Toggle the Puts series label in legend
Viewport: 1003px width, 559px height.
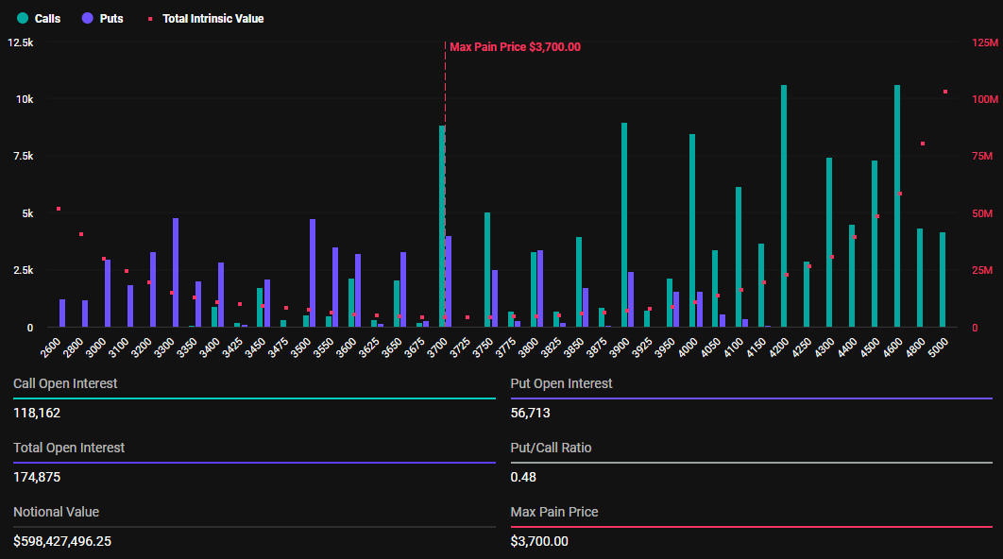(111, 19)
